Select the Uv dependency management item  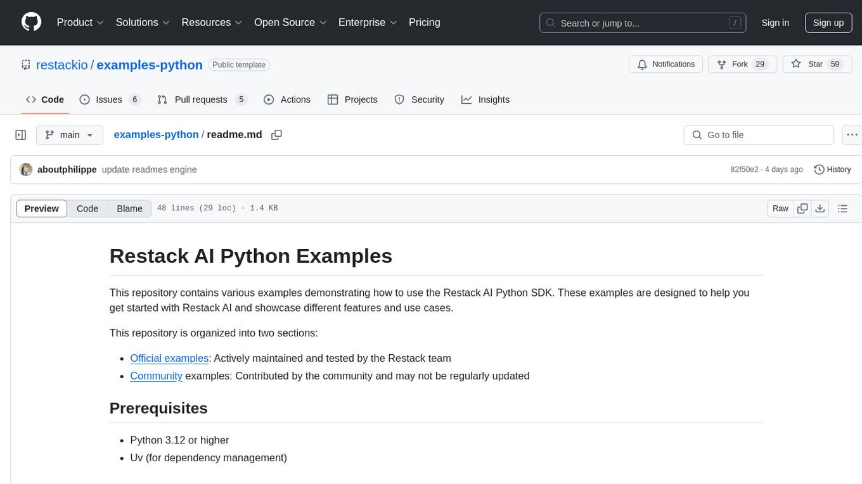pos(209,457)
